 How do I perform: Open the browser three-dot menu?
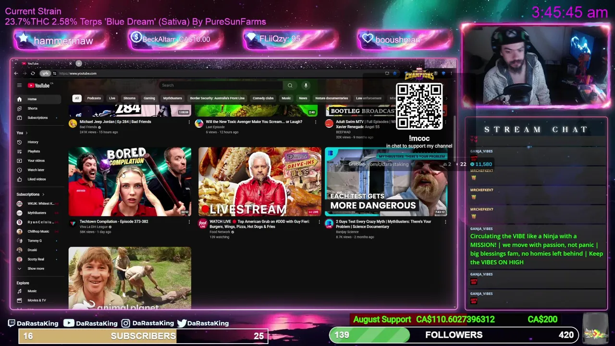tap(451, 74)
